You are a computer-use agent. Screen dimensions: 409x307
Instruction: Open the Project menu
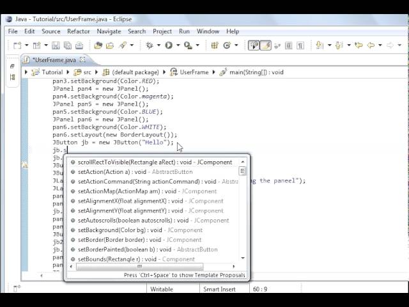click(162, 31)
